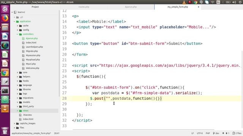Screen dimensions: 243x136
Task: Open Files manager from the dock
Action: point(5,28)
